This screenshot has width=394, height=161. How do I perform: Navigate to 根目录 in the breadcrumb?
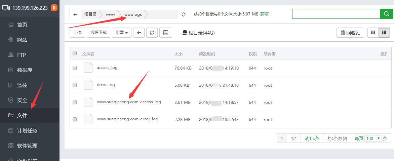[90, 14]
